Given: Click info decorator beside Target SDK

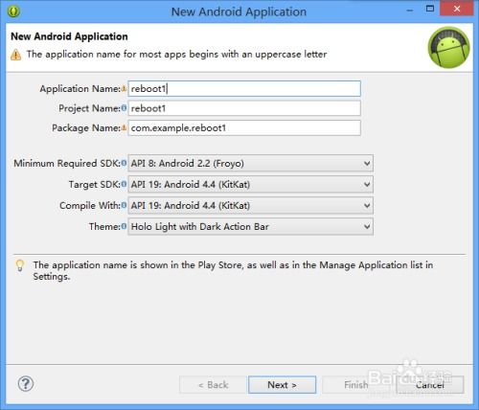Looking at the screenshot, I should 124,184.
